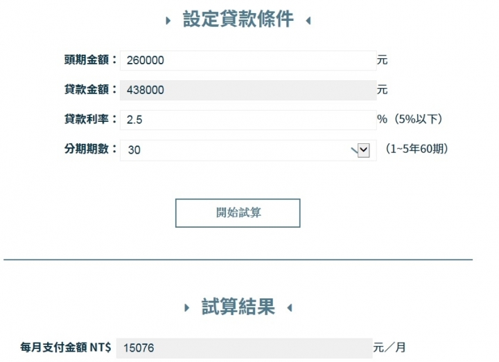
Task: Click the triangle left of 試算結果
Action: tap(187, 307)
